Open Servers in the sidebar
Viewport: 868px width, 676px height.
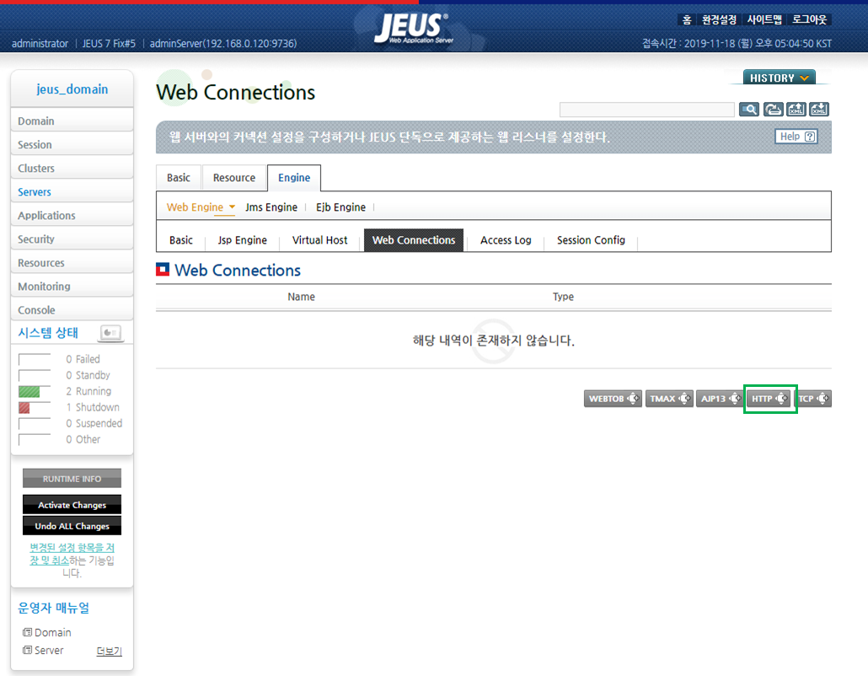72,192
